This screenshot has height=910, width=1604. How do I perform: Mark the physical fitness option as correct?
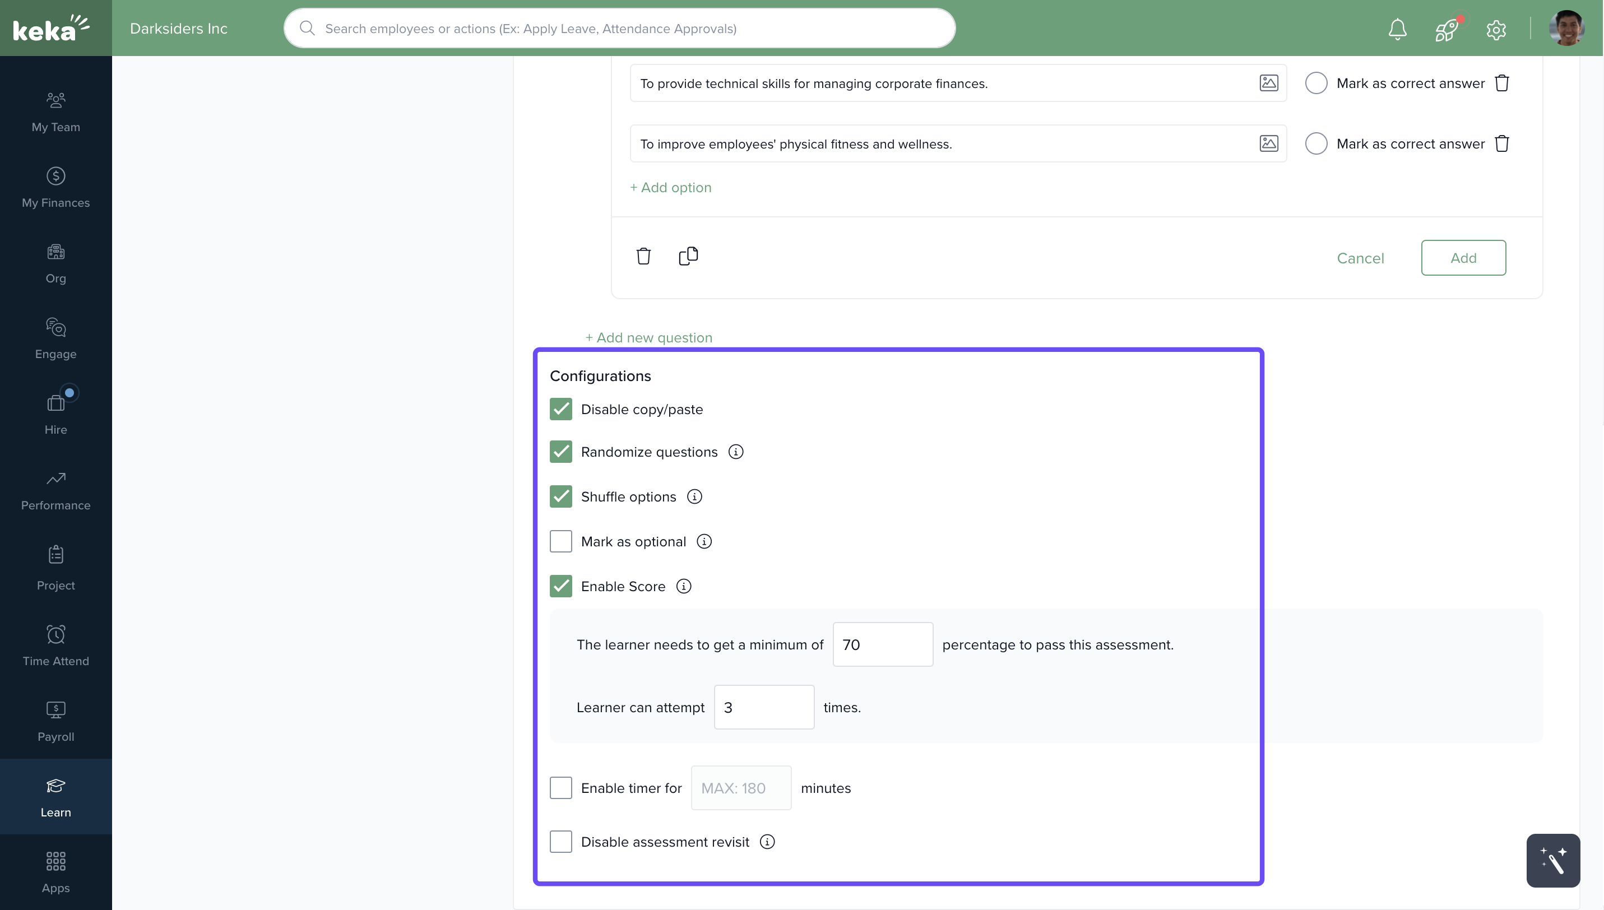point(1316,144)
